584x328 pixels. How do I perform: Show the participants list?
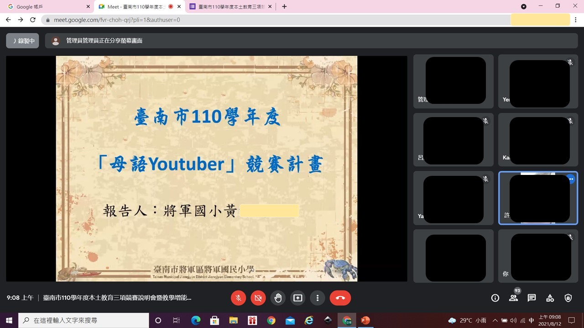pyautogui.click(x=513, y=298)
